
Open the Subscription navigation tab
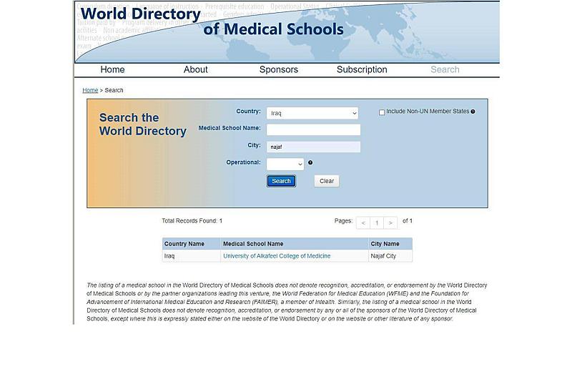click(362, 69)
